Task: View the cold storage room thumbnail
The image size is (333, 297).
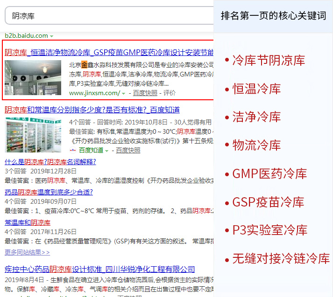Action: click(33, 77)
